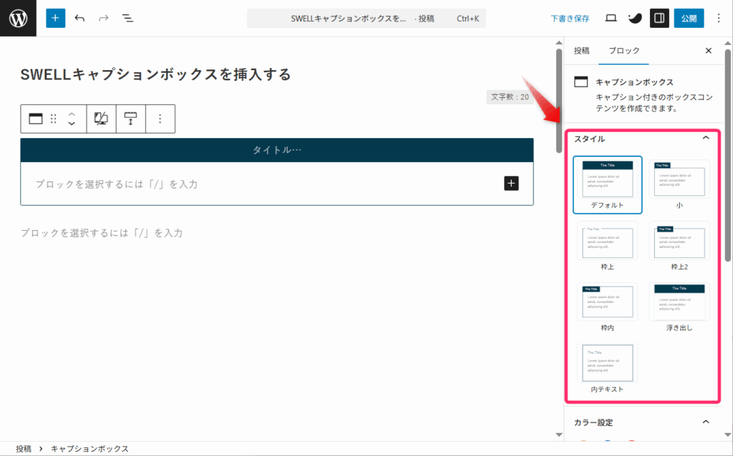Select the 浮き出し style thumbnail
The image size is (733, 456).
click(679, 307)
